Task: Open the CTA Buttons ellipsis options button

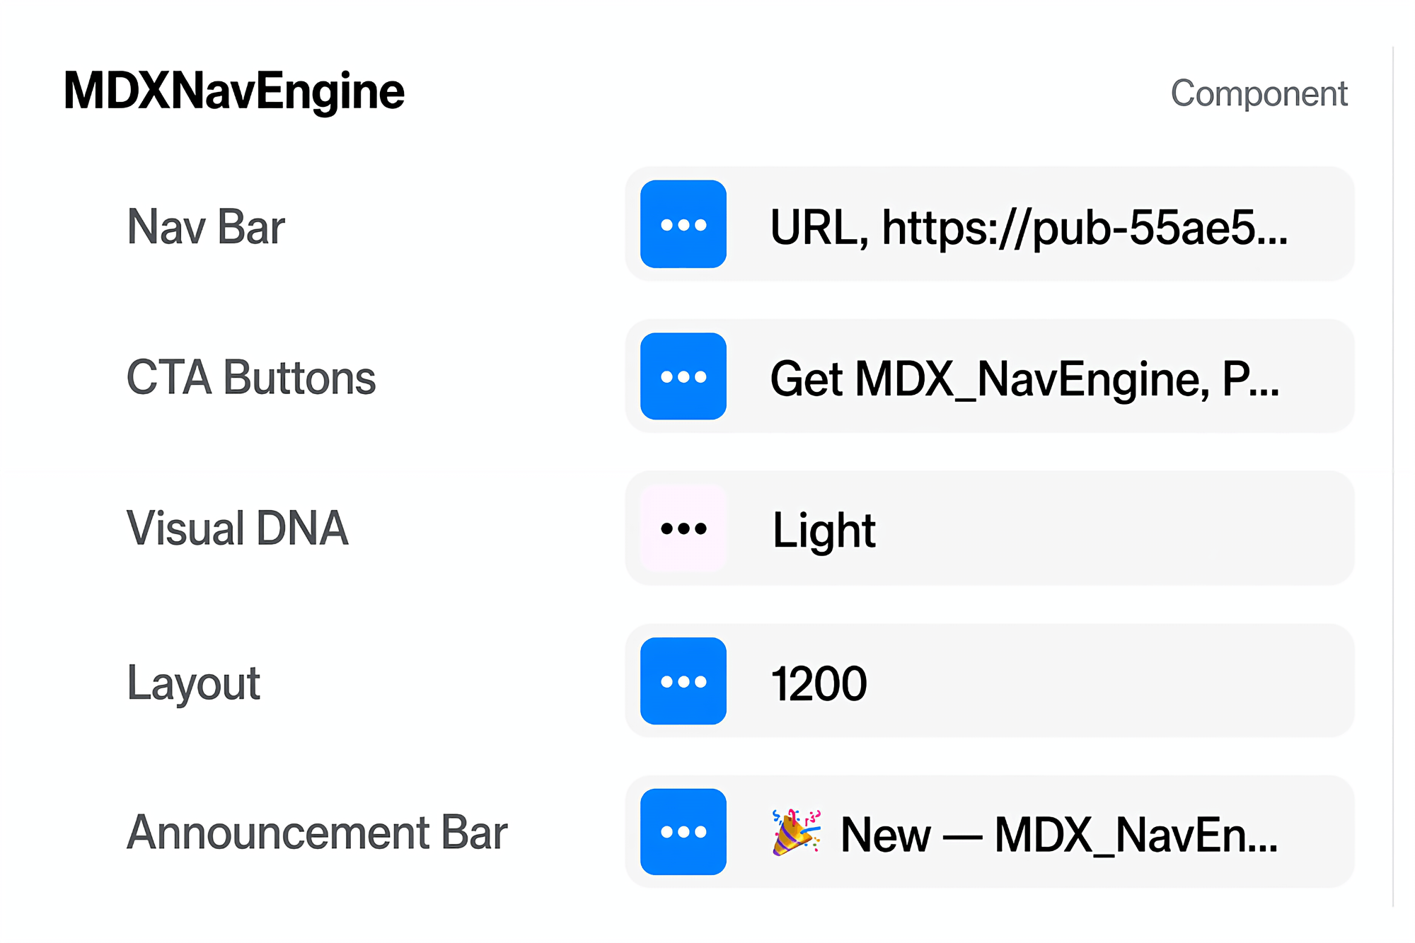Action: click(683, 376)
